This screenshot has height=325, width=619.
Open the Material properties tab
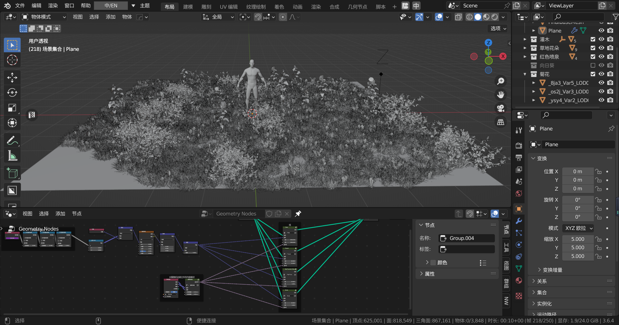(519, 281)
